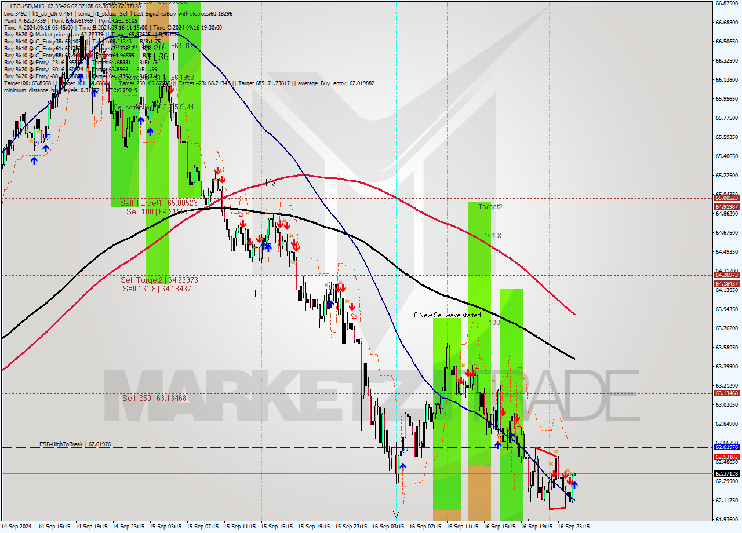Click the 'V' wave label near the chart bottom
The image size is (742, 533).
pos(396,514)
